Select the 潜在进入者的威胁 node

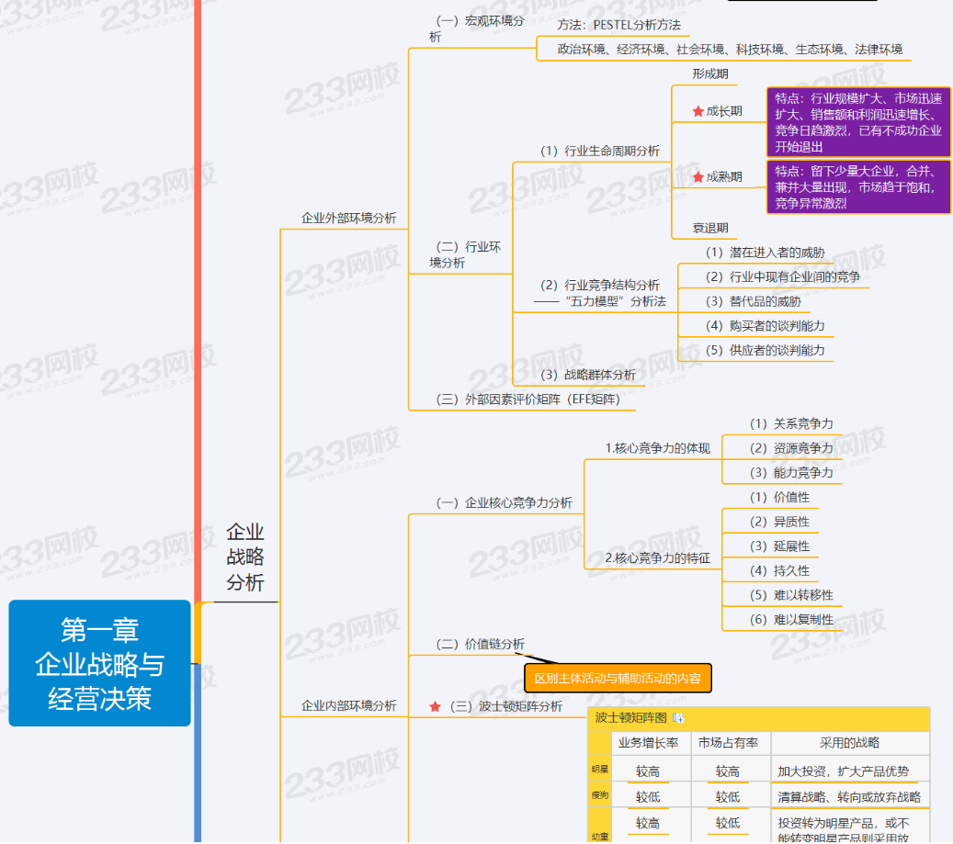(765, 252)
